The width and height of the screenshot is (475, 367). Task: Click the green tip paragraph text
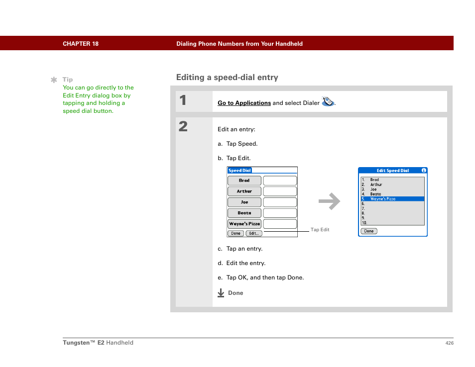coord(98,99)
